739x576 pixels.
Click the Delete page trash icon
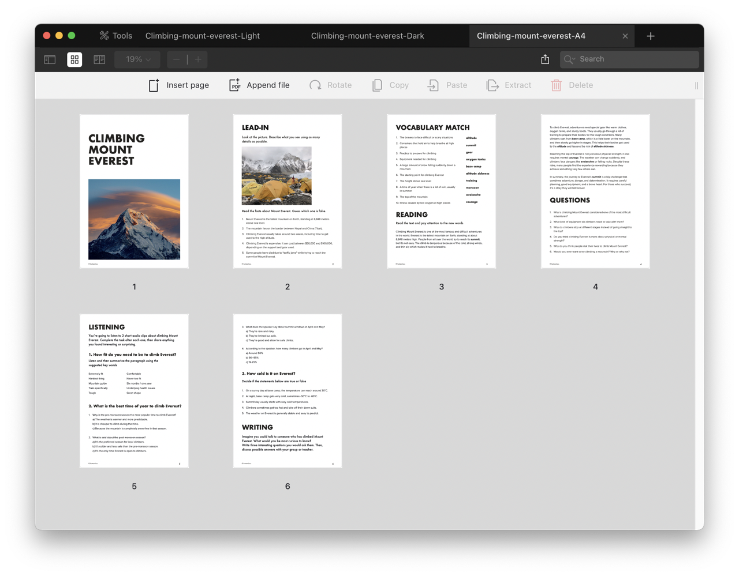point(556,85)
